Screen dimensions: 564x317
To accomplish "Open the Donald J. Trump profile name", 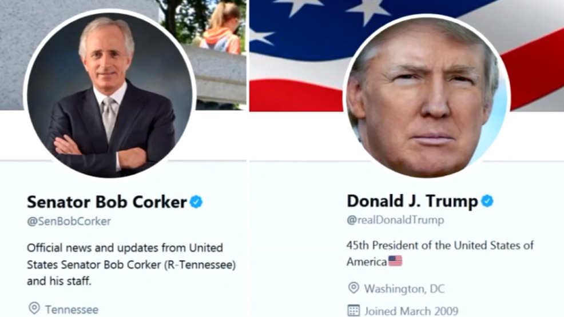I will (x=412, y=201).
